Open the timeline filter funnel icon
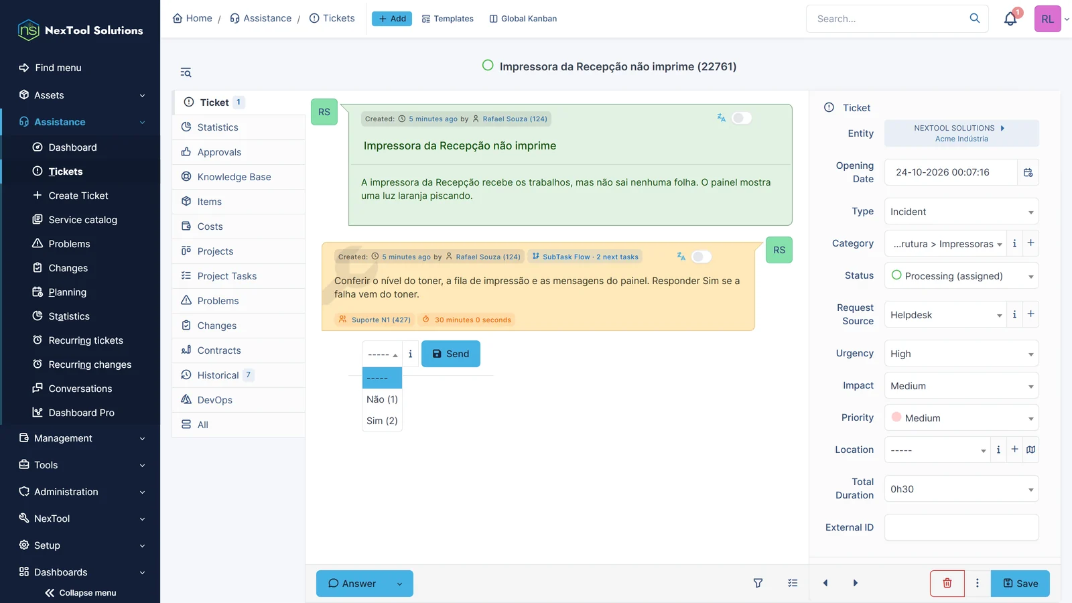This screenshot has height=603, width=1072. [758, 583]
